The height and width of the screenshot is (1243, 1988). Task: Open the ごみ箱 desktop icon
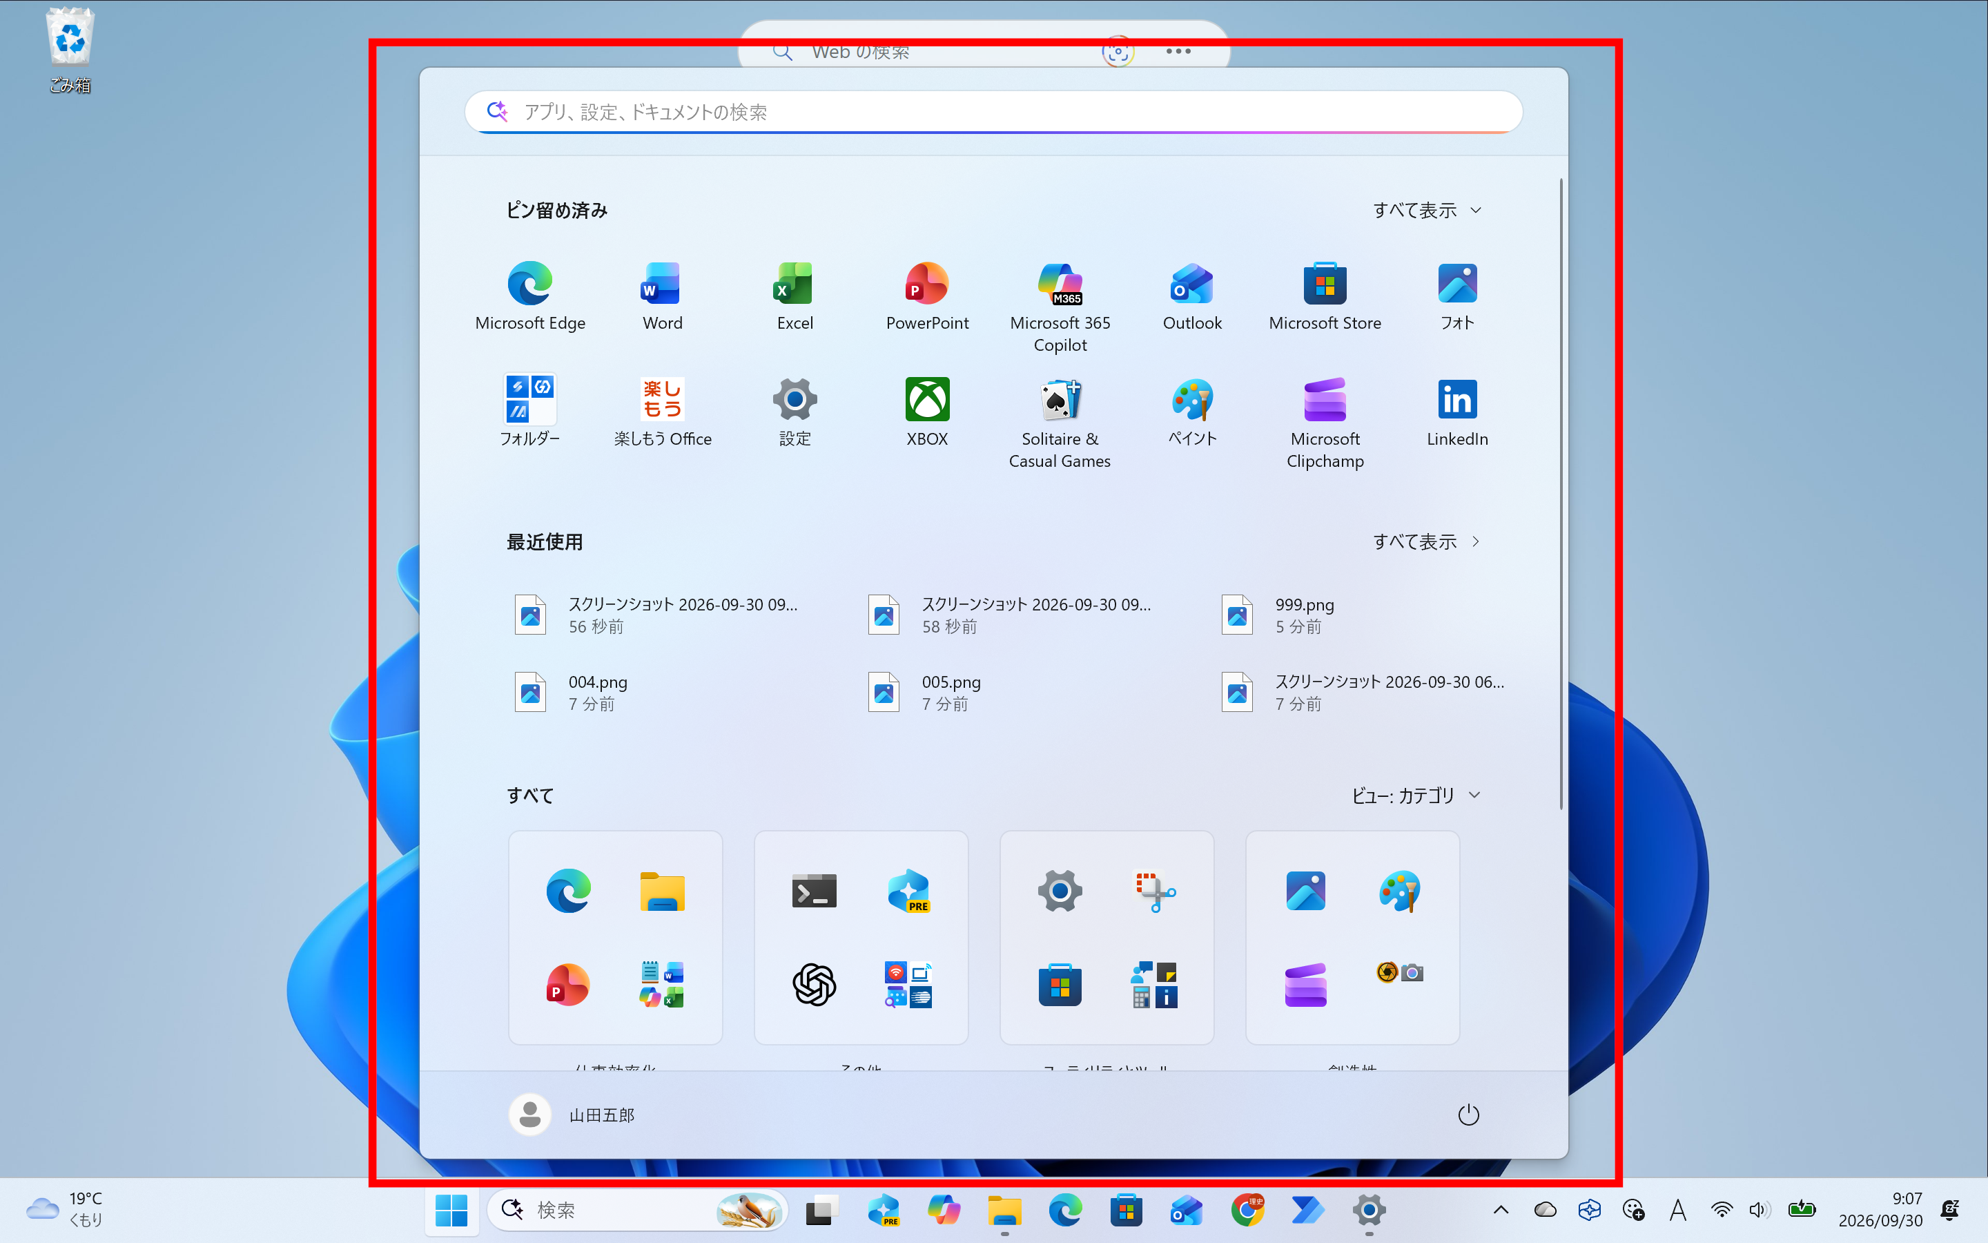70,51
